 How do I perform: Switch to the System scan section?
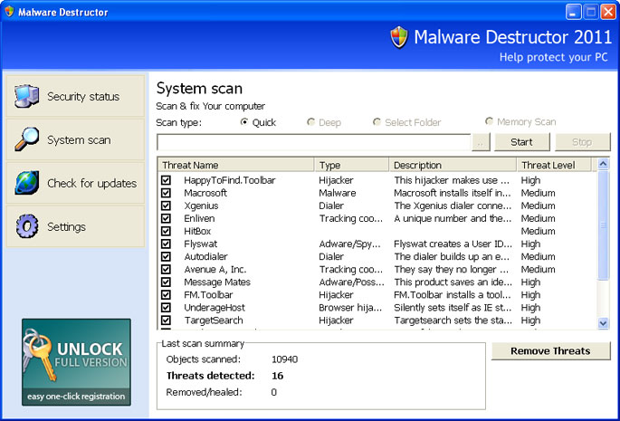click(x=75, y=139)
